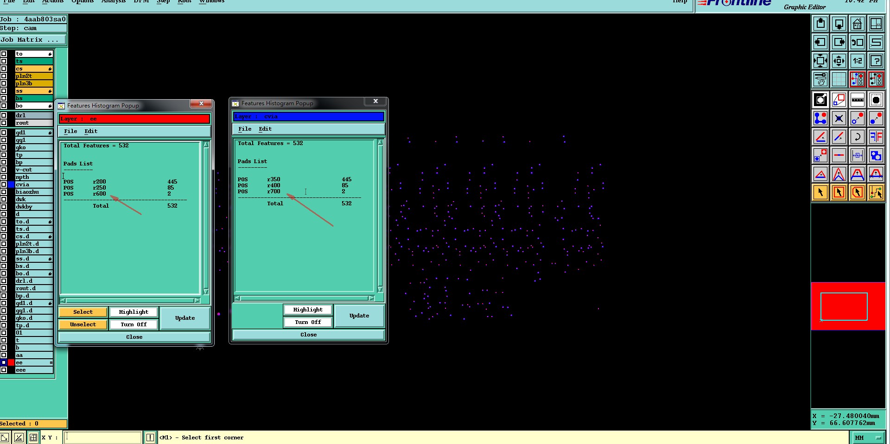Click Turn Off in the ee popup

click(x=133, y=324)
